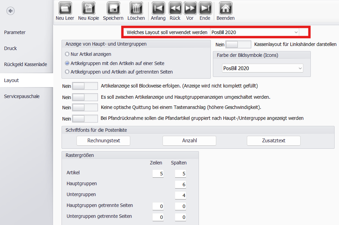Click the Rechnungstext font button
The image size is (339, 225).
coord(103,141)
